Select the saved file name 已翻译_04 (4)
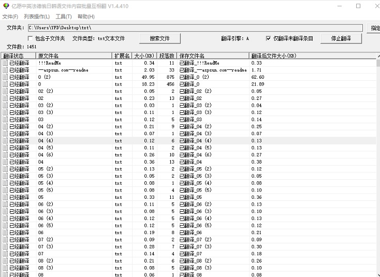This screenshot has width=380, height=277. [195, 140]
